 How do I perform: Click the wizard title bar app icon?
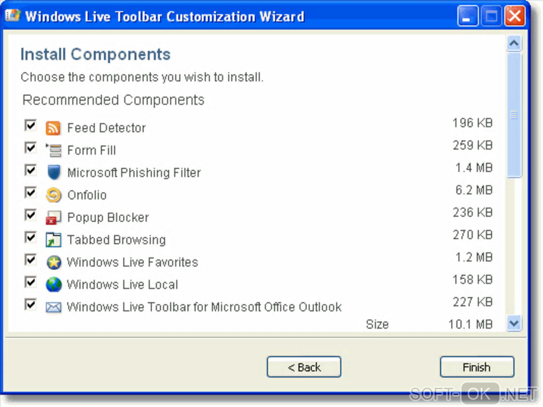12,15
